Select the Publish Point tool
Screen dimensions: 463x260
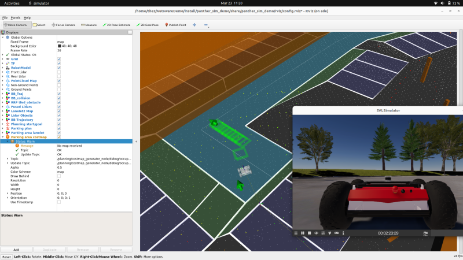[176, 25]
